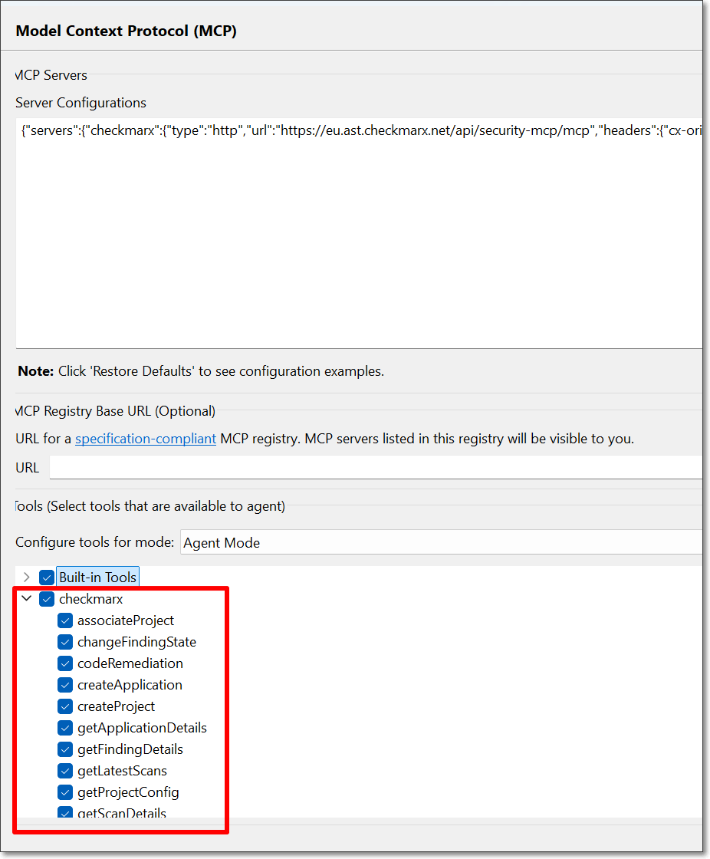The height and width of the screenshot is (859, 710).
Task: Open the specification-compliant link
Action: 146,439
